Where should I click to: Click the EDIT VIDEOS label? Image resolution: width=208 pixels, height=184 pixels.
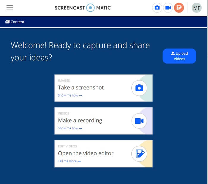(67, 146)
